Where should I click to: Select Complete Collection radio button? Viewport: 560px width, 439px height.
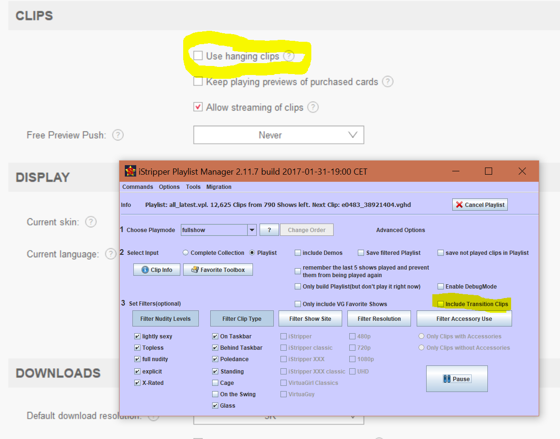coord(186,252)
